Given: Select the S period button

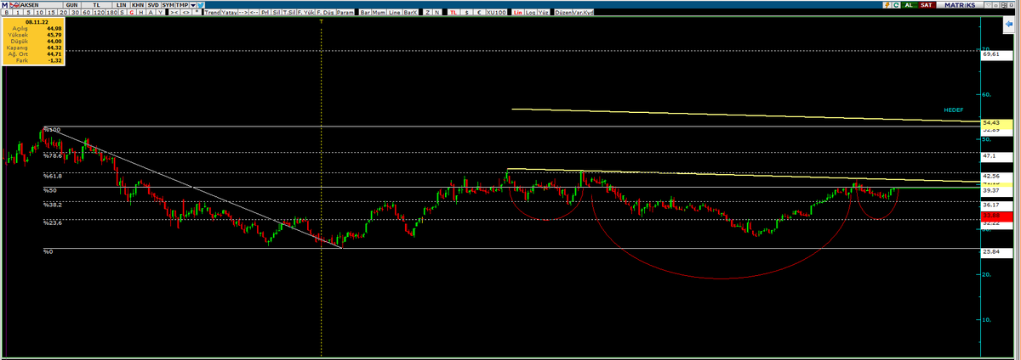Looking at the screenshot, I should point(123,13).
